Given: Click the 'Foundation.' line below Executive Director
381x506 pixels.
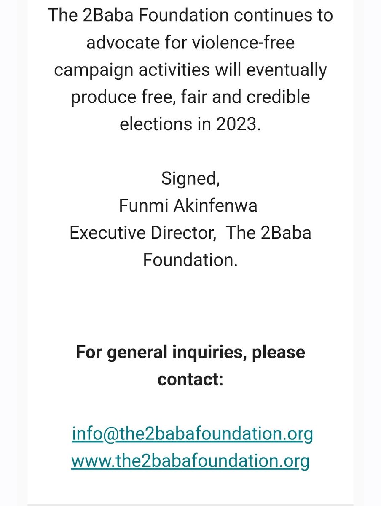Looking at the screenshot, I should tap(190, 260).
